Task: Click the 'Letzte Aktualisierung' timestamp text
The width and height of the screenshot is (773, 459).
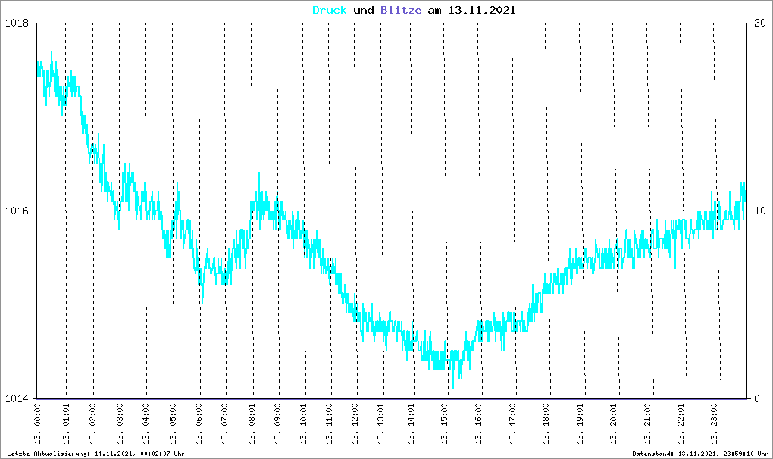Action: tap(96, 454)
